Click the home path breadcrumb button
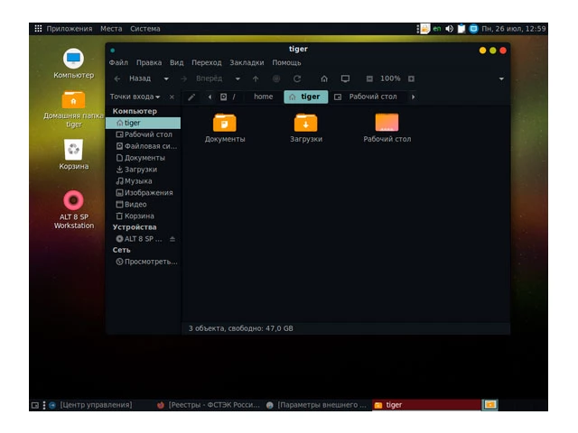This screenshot has height=433, width=578. [263, 97]
